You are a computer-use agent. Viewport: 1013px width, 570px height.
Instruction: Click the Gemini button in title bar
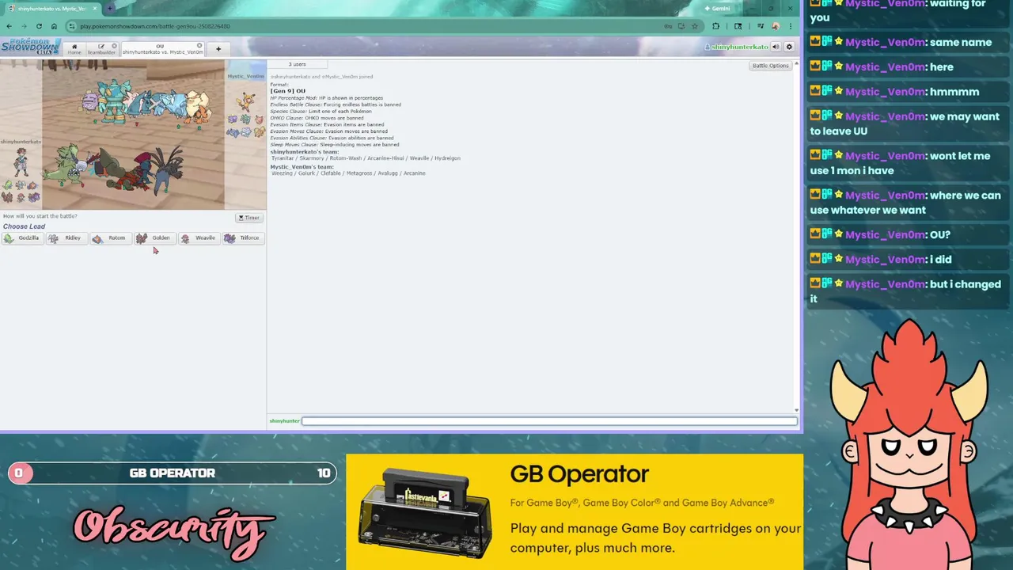tap(718, 9)
